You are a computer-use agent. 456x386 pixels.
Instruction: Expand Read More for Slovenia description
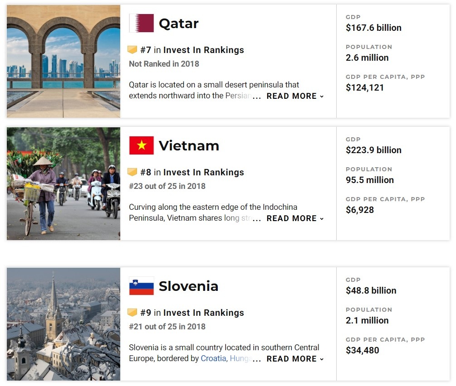[295, 359]
